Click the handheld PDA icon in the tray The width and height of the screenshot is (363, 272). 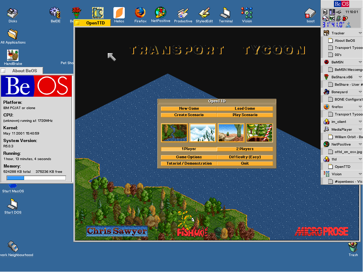click(x=339, y=18)
